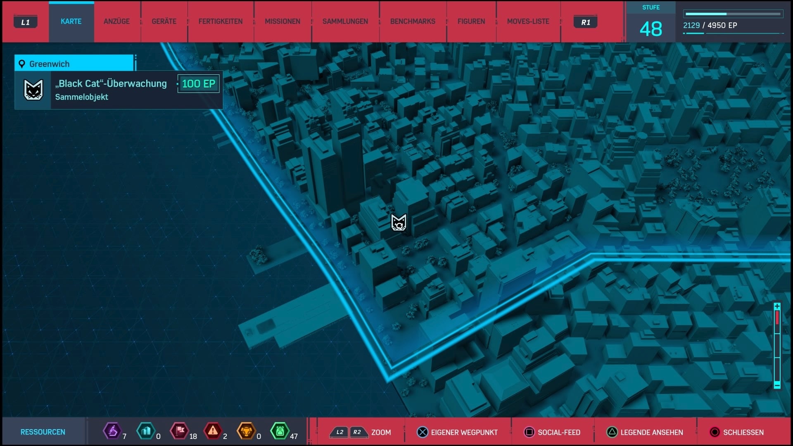Click the crime token count 2
The image size is (793, 446).
[225, 436]
